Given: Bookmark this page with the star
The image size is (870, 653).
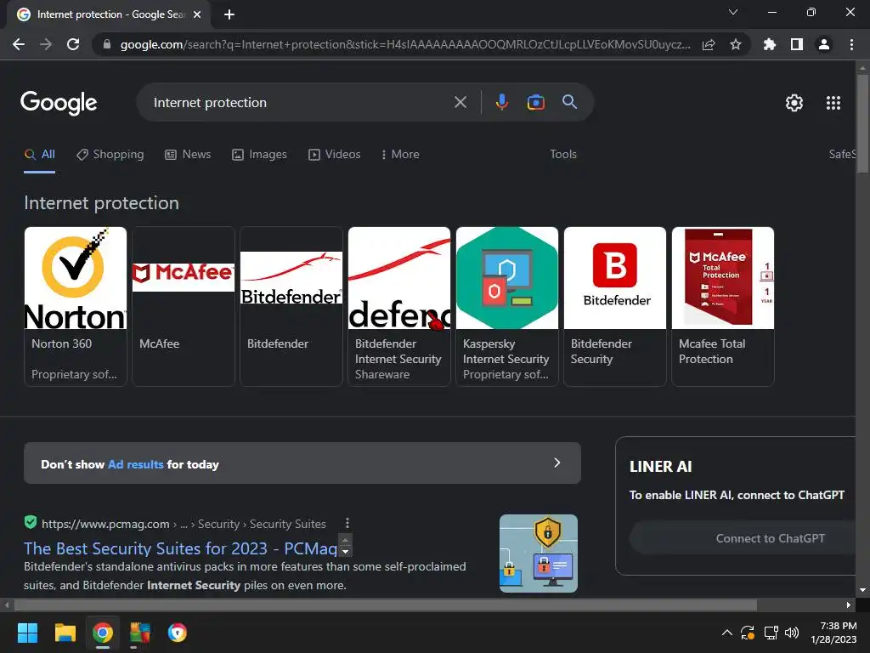Looking at the screenshot, I should click(736, 44).
